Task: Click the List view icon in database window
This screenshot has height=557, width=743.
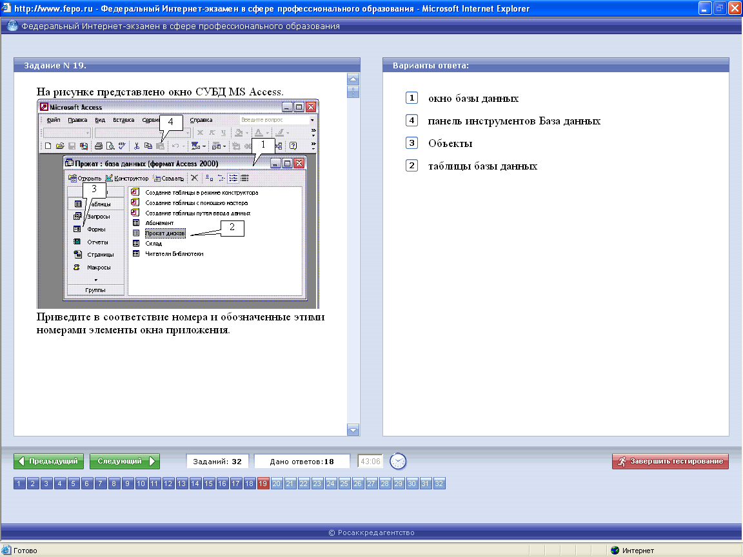Action: click(x=233, y=178)
